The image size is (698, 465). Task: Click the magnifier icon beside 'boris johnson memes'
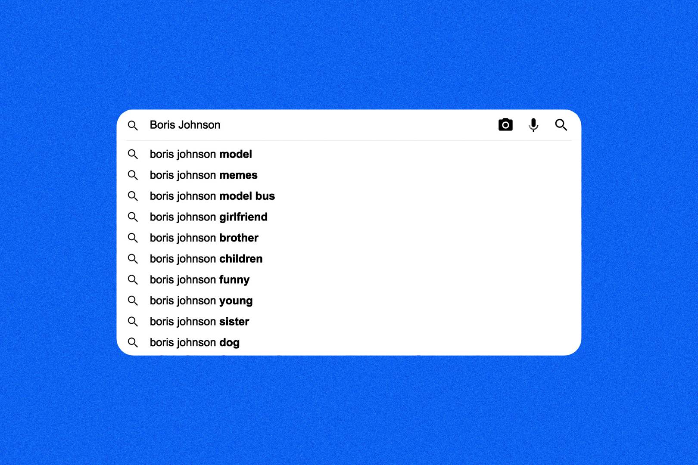tap(133, 175)
